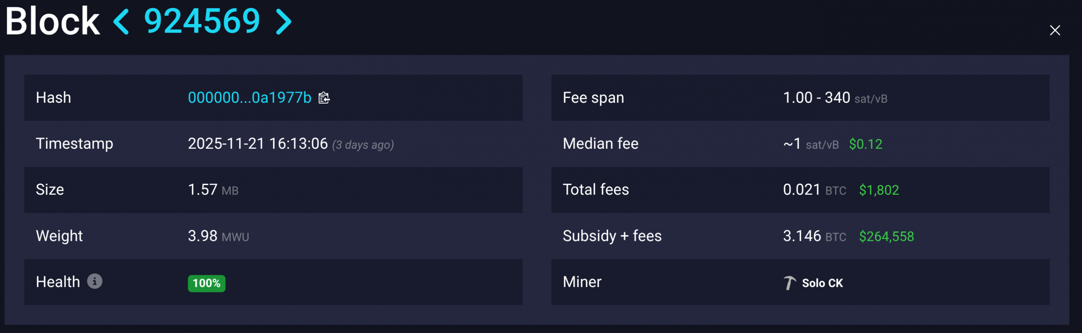Image resolution: width=1082 pixels, height=333 pixels.
Task: Click the "3 days ago" relative time
Action: 363,145
